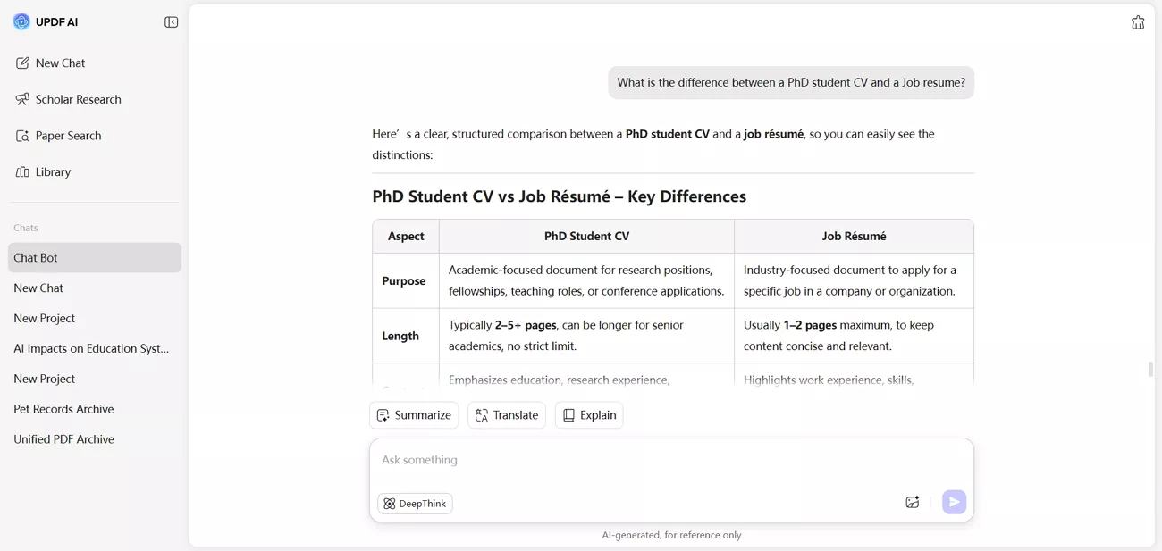Viewport: 1162px width, 551px height.
Task: Open Scholar Research
Action: [x=78, y=99]
